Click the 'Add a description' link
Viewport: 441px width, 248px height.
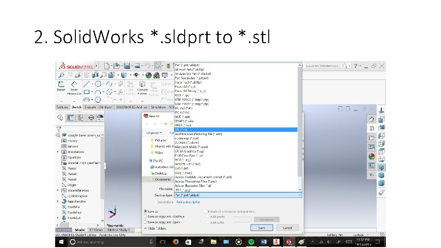(188, 202)
